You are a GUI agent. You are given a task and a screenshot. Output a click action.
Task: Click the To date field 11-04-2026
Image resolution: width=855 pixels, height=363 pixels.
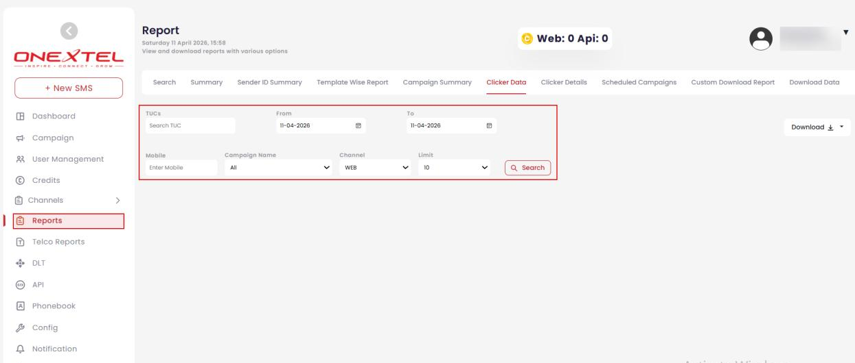[x=451, y=126]
